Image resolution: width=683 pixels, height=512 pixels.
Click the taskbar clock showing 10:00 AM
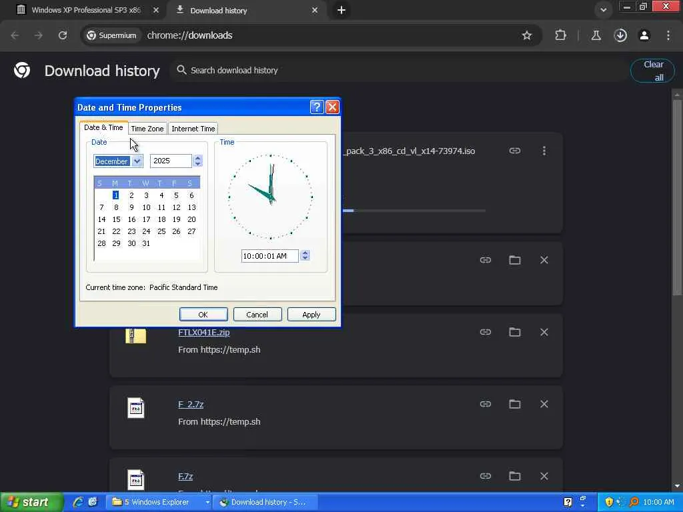658,502
